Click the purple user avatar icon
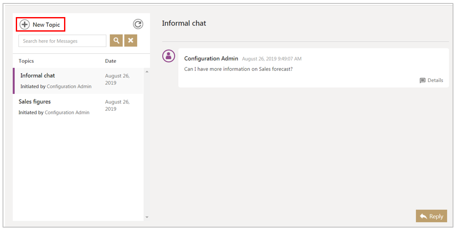Viewport: 456px width, 231px height. click(169, 56)
